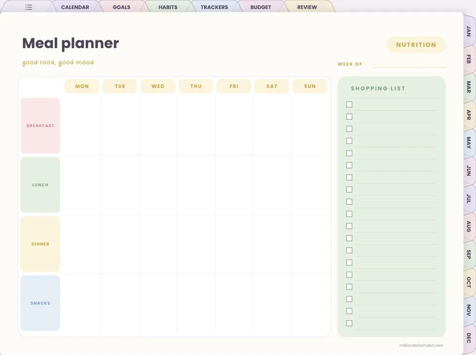This screenshot has width=476, height=355.
Task: Check the eighth shopping list checkbox
Action: 350,190
